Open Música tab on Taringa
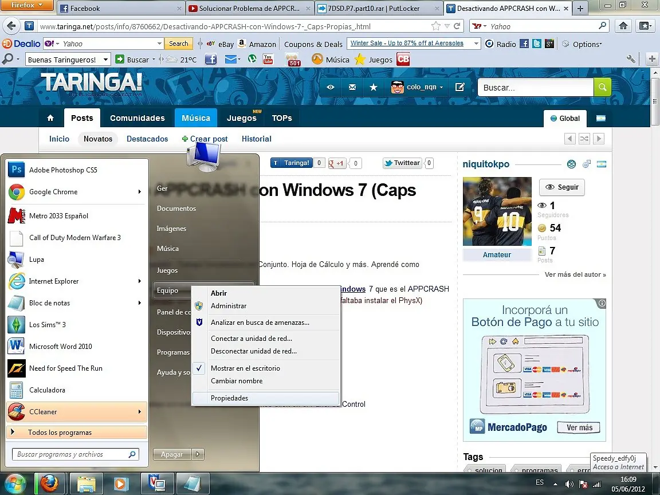 [196, 118]
